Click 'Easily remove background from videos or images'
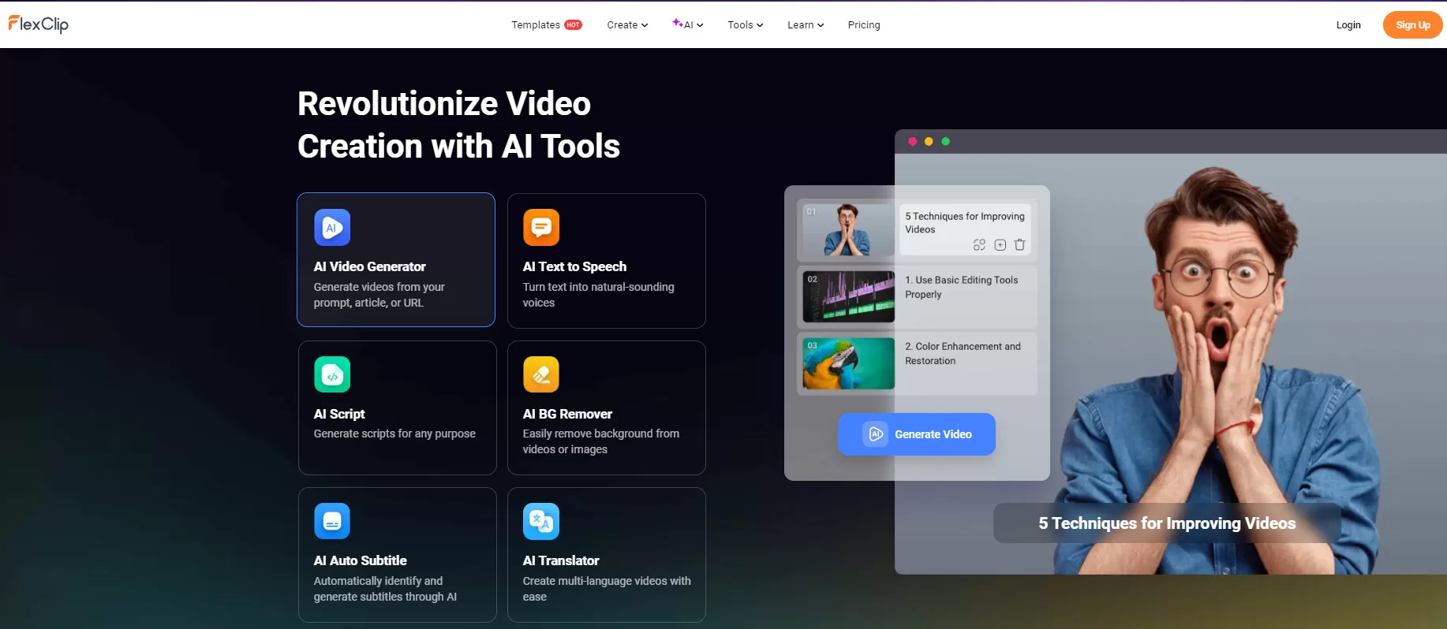Screen dimensions: 1447x629 pyautogui.click(x=600, y=441)
